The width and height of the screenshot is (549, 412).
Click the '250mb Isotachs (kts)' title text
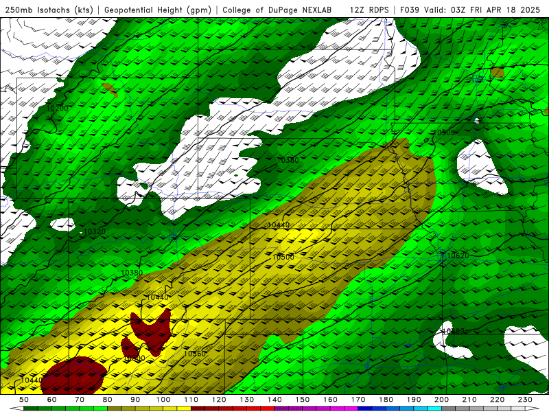point(49,10)
